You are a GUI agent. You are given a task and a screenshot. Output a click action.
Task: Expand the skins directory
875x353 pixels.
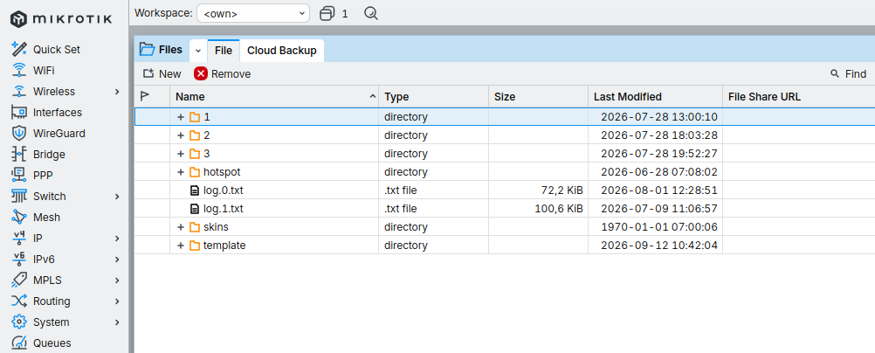[x=180, y=227]
